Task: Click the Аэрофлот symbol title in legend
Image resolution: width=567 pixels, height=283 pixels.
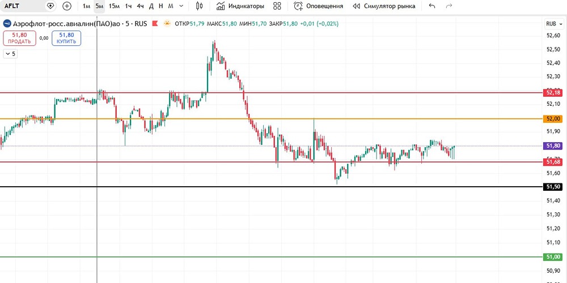Action: (x=80, y=24)
